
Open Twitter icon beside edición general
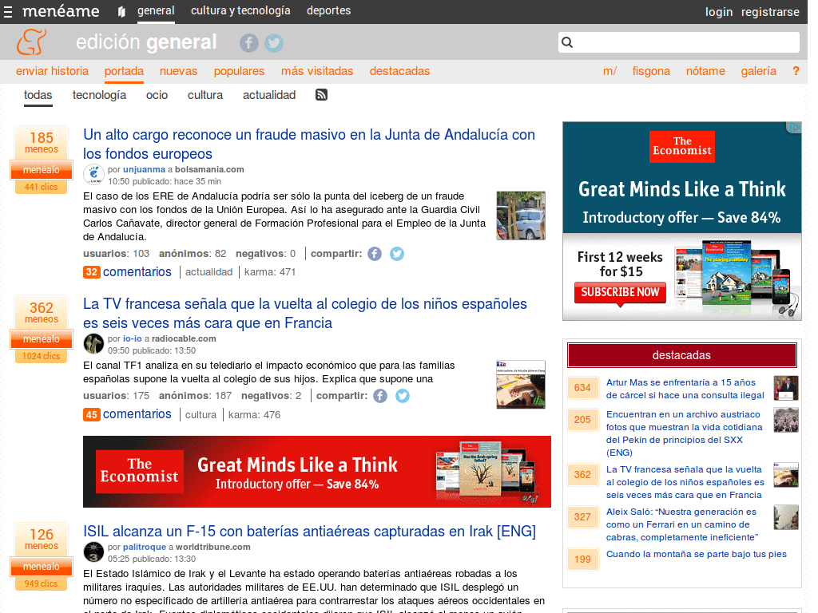pos(274,43)
